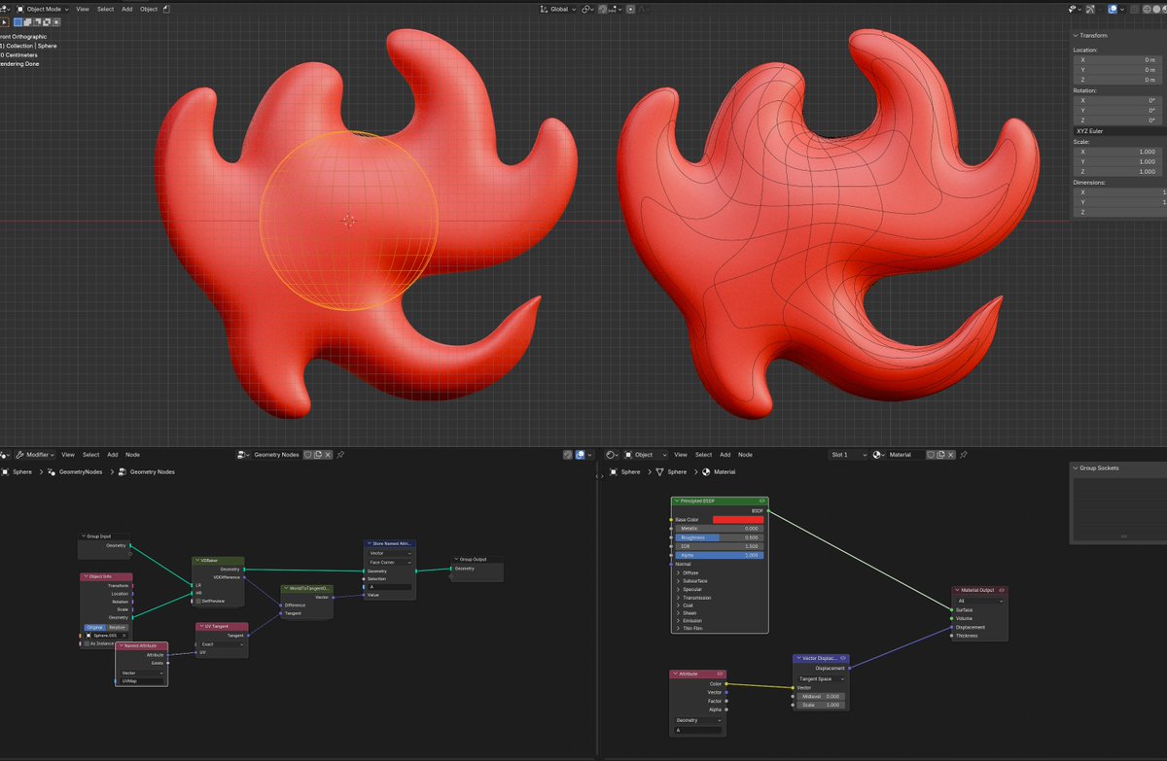Click the editor type icon of the shader editor

(x=610, y=454)
